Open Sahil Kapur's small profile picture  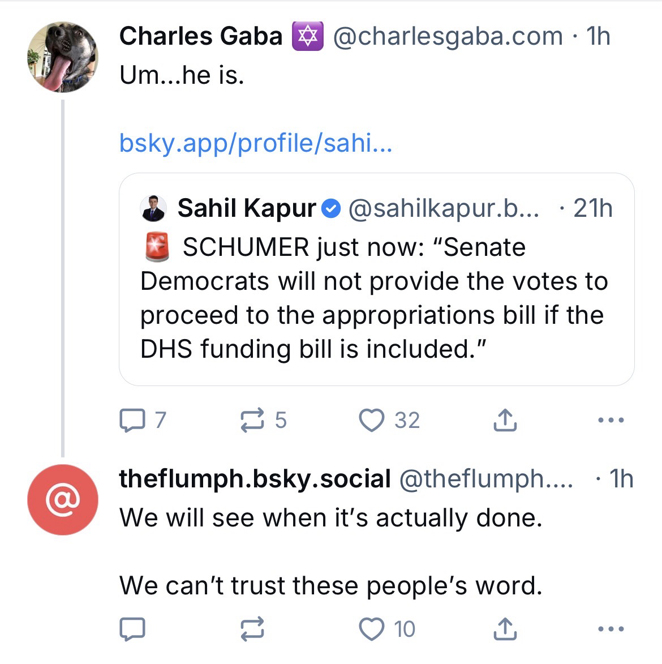pyautogui.click(x=153, y=208)
